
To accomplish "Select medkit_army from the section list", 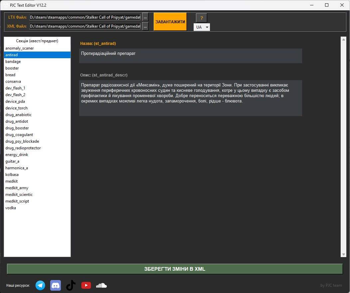I will coord(17,188).
